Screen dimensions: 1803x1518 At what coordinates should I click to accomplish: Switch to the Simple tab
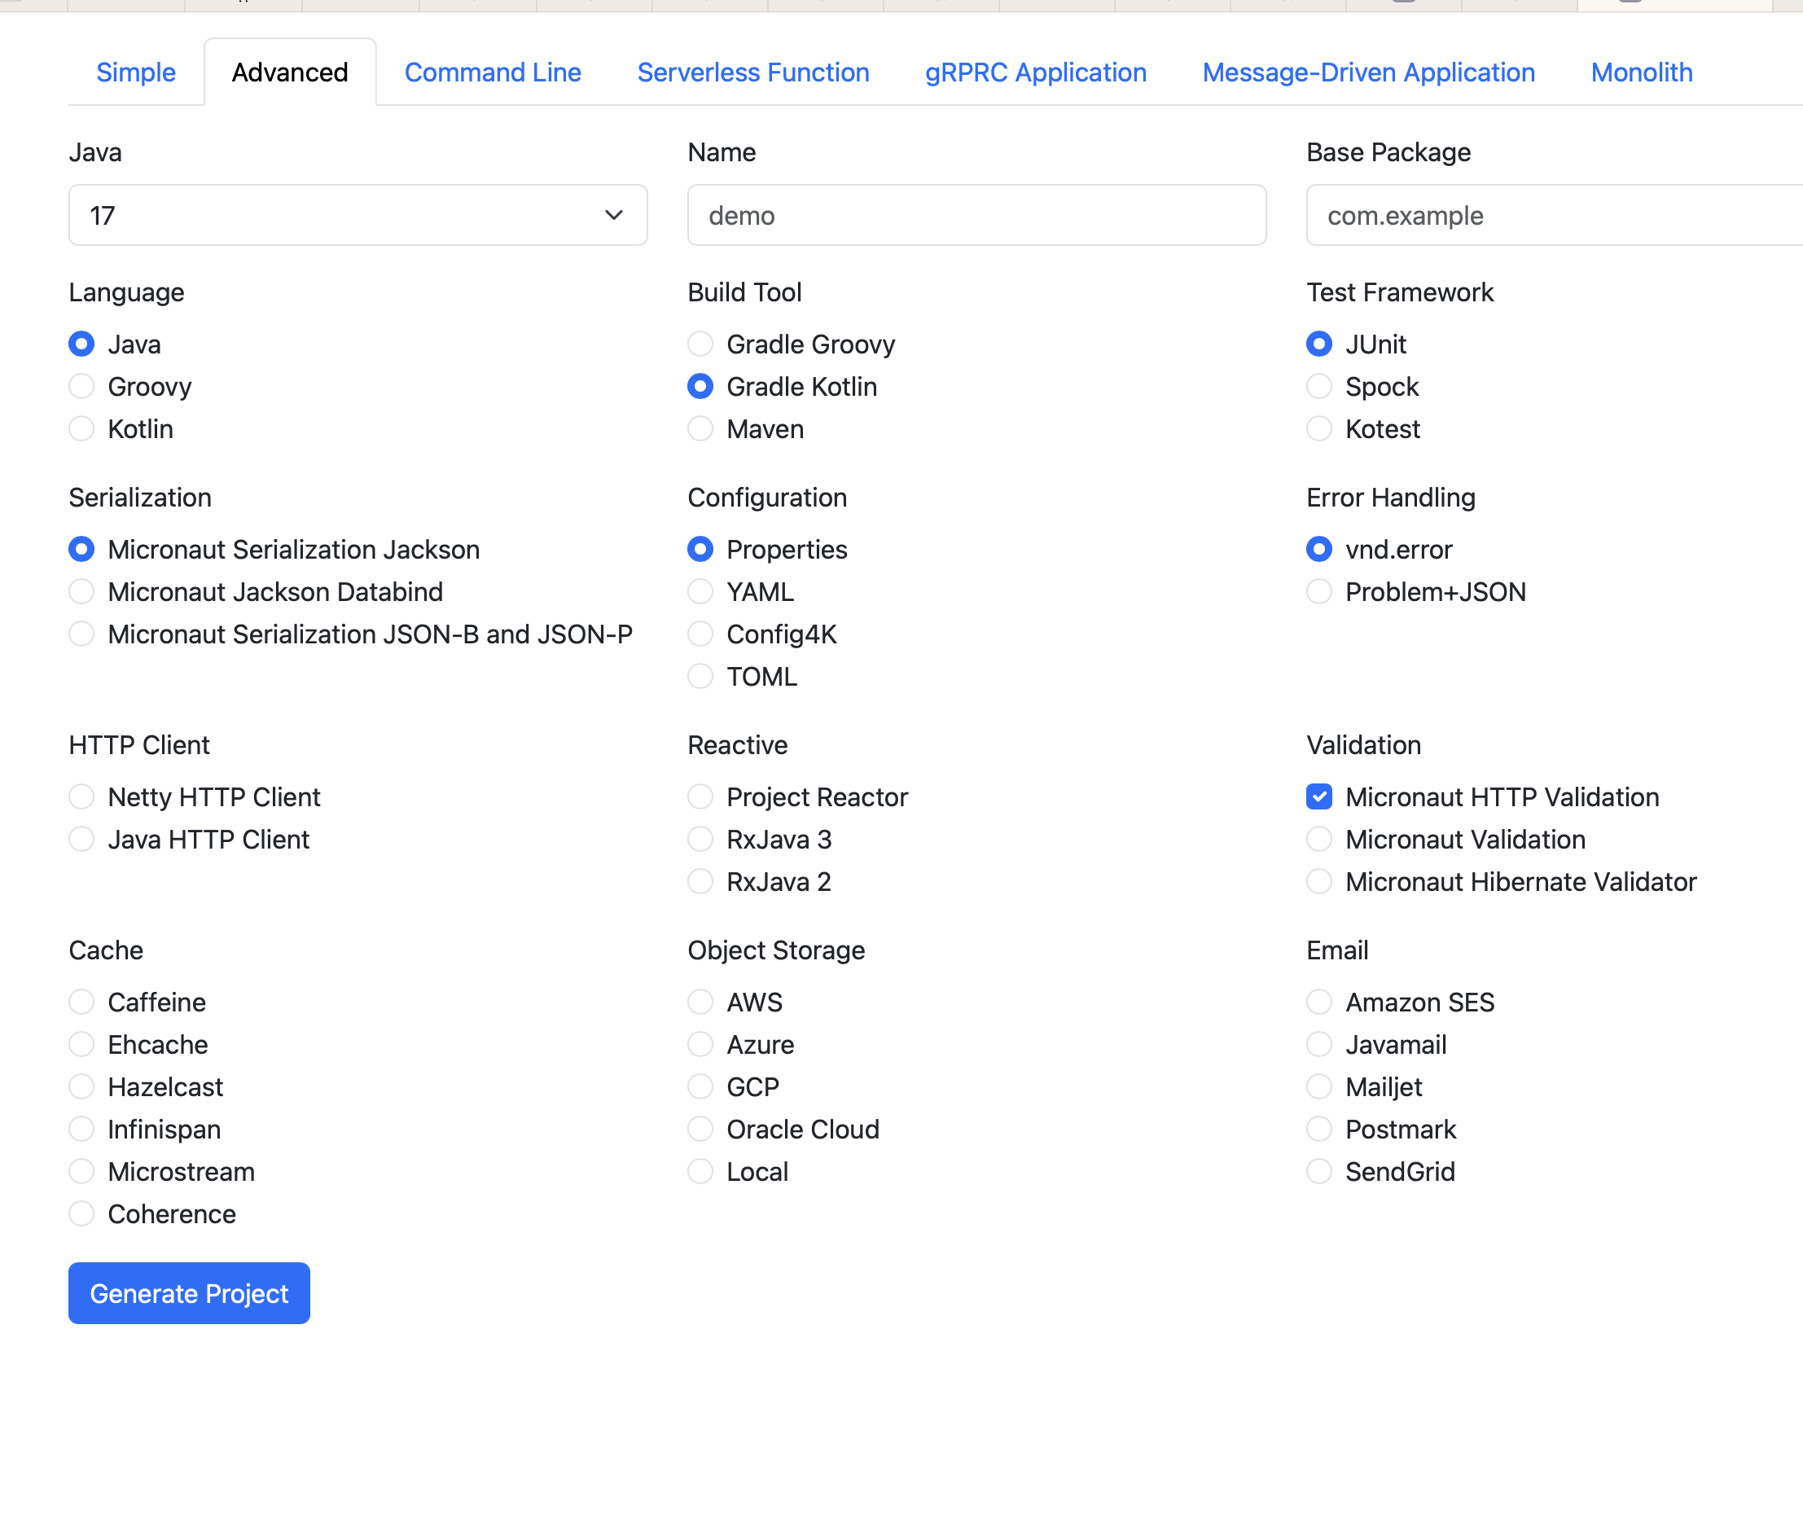pyautogui.click(x=134, y=72)
